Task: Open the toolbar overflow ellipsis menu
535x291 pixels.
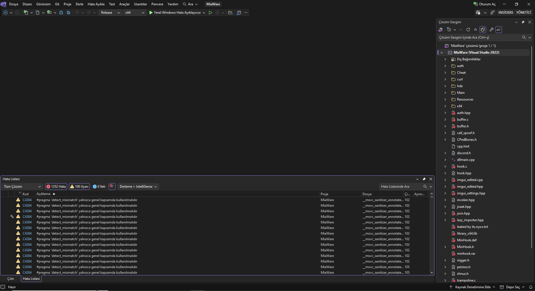Action: [x=246, y=13]
